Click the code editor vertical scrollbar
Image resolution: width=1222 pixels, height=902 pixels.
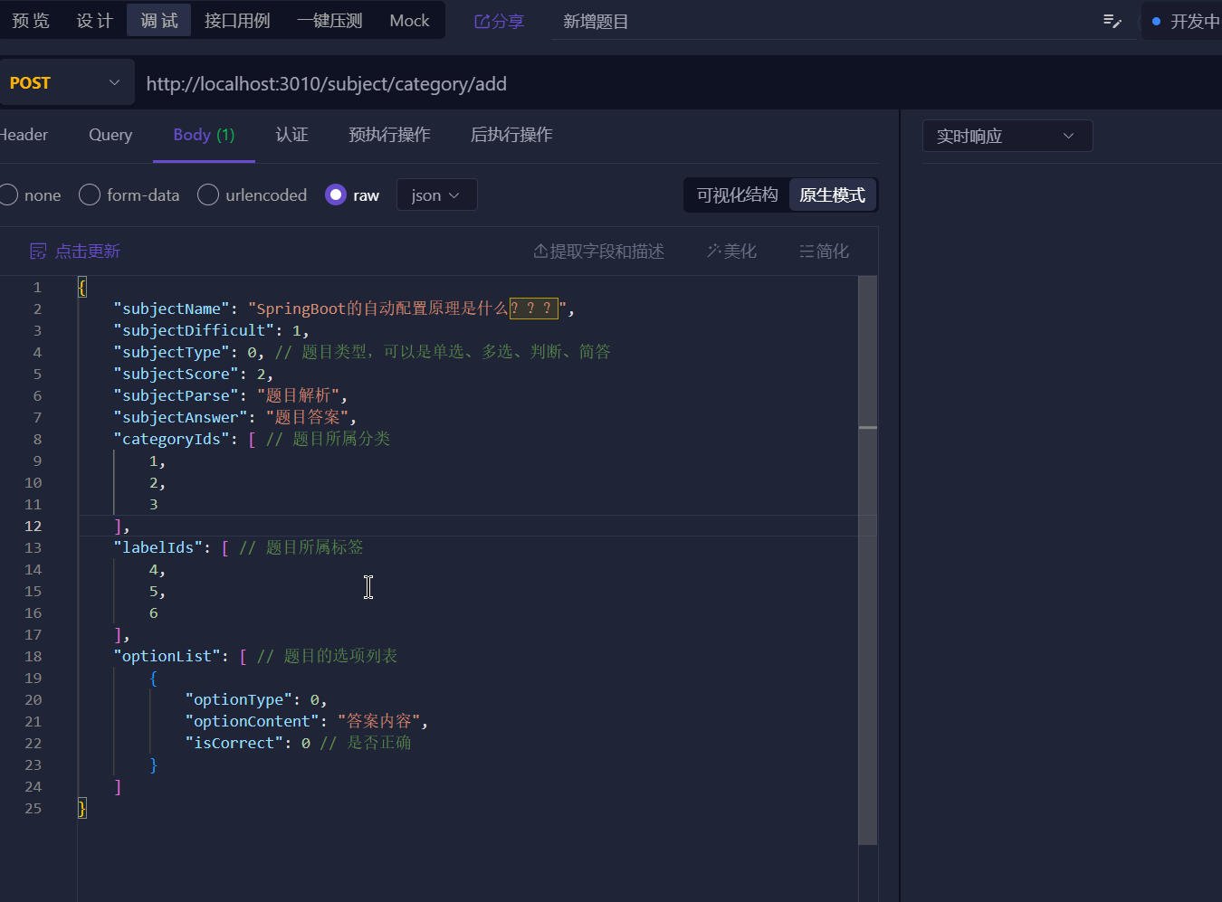[867, 561]
